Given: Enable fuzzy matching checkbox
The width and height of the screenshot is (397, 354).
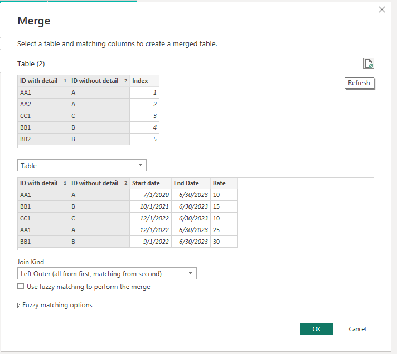Looking at the screenshot, I should (21, 286).
